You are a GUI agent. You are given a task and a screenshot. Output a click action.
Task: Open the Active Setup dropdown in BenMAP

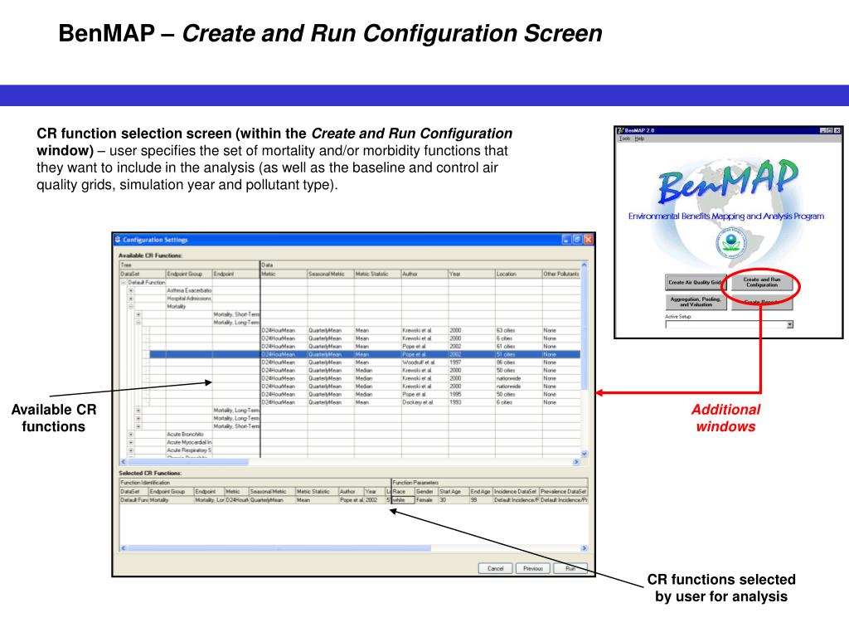(790, 324)
